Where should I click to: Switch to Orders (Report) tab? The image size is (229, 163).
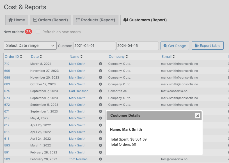point(51,20)
